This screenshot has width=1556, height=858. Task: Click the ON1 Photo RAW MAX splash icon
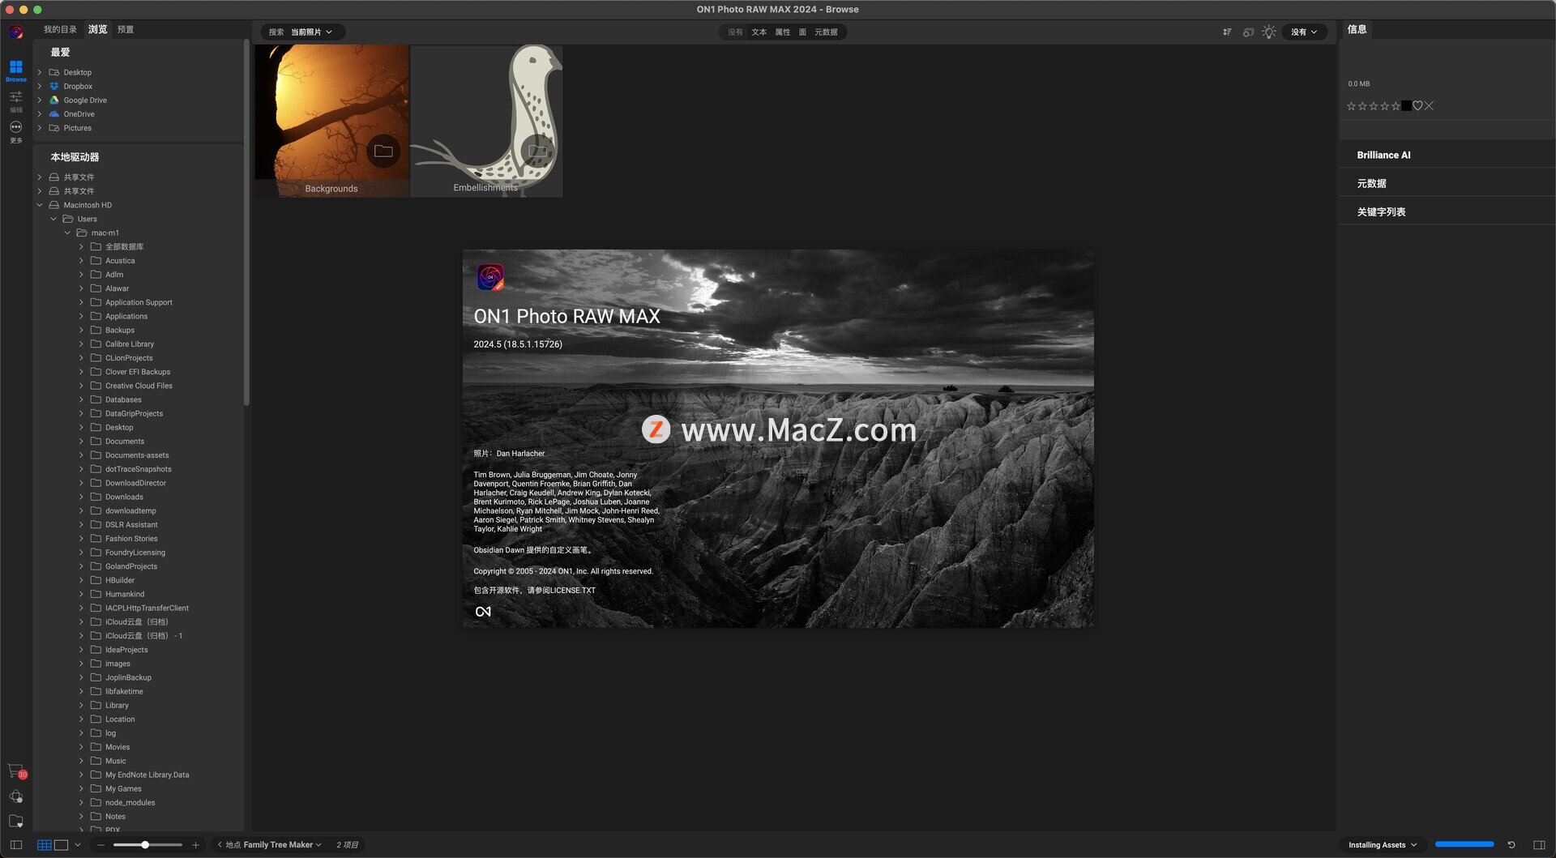click(x=490, y=277)
